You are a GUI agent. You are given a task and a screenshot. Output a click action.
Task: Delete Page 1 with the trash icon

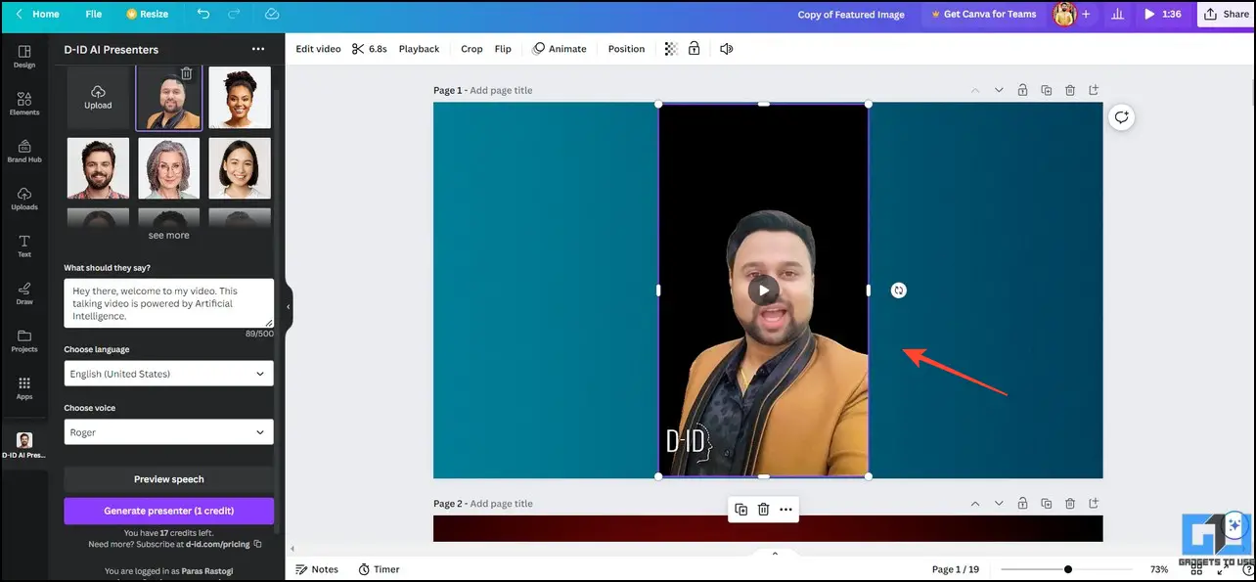pyautogui.click(x=1070, y=90)
